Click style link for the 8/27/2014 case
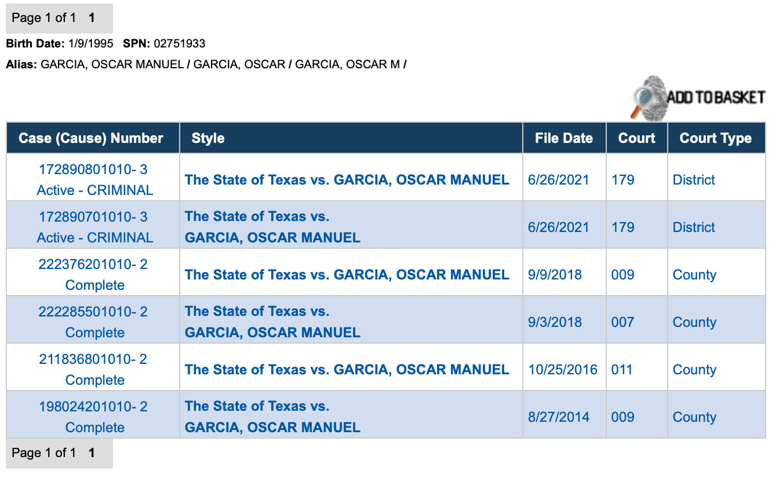772x486 pixels. tap(272, 417)
